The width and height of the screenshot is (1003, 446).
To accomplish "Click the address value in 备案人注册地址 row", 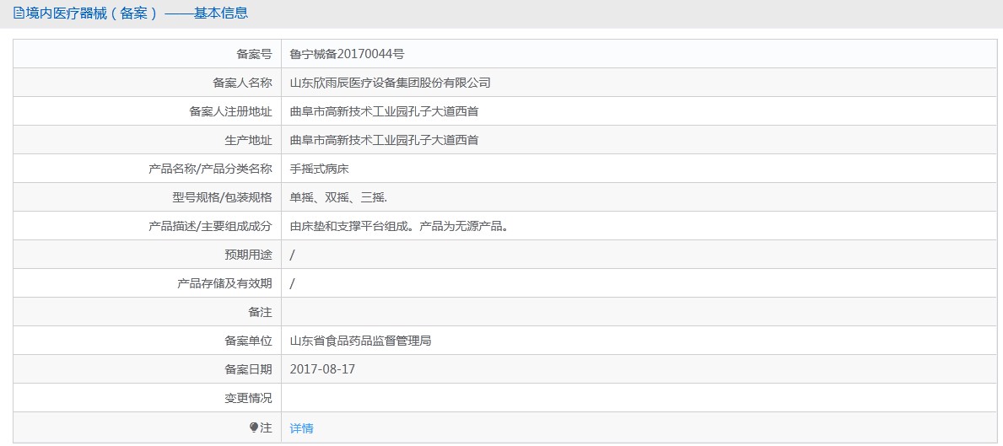I will tap(385, 112).
